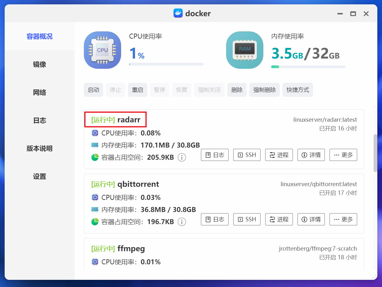Screen dimensions: 382x287
Task: Open 日志 for qbittorrent container
Action: point(215,219)
